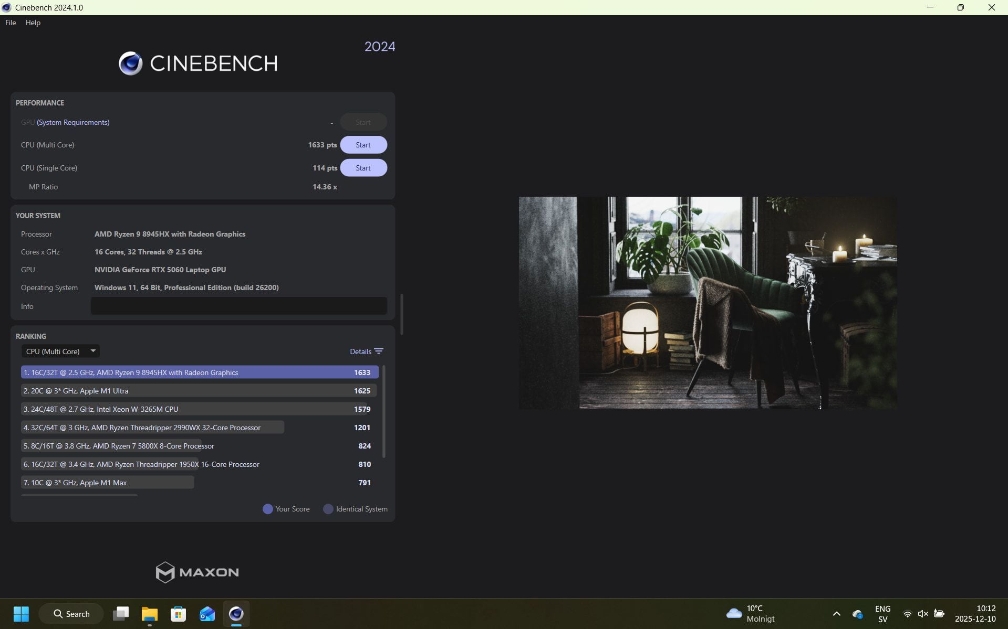Open the File menu
The image size is (1008, 629).
click(x=11, y=23)
